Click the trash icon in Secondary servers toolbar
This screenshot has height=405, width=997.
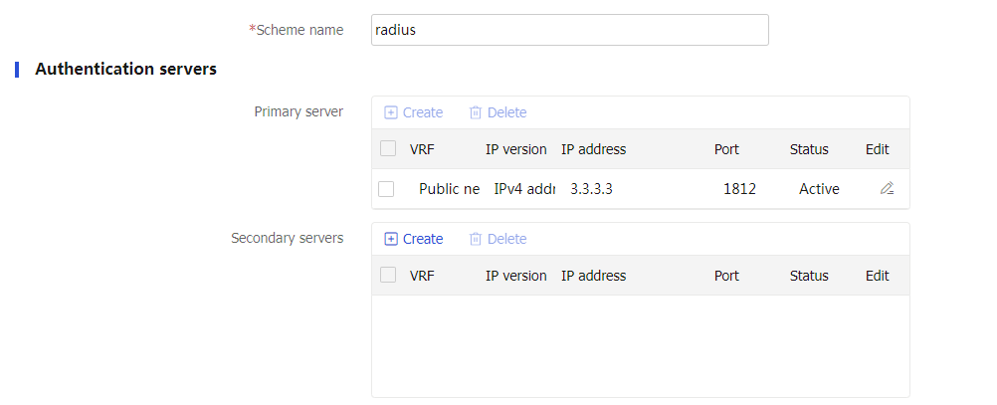click(475, 239)
